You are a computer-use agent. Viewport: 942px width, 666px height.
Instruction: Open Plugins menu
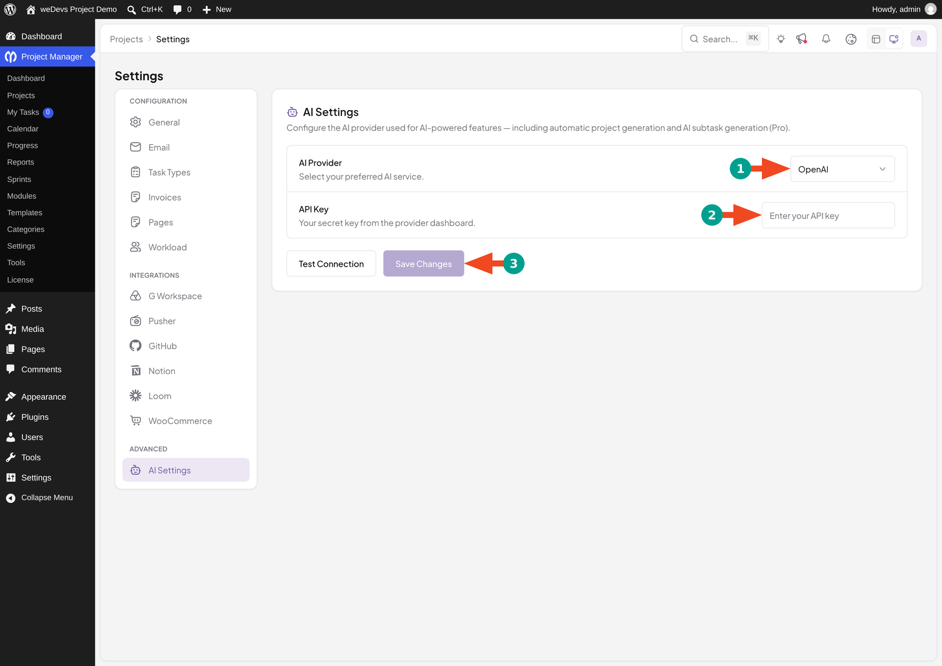[47, 417]
